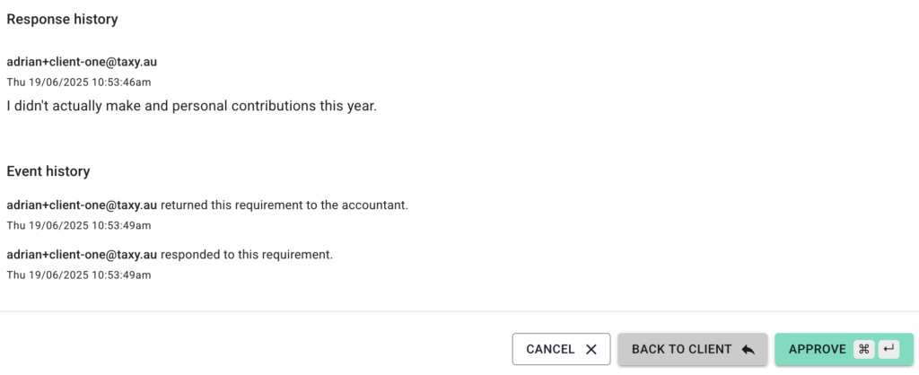Select the email address under Response history

(x=82, y=62)
